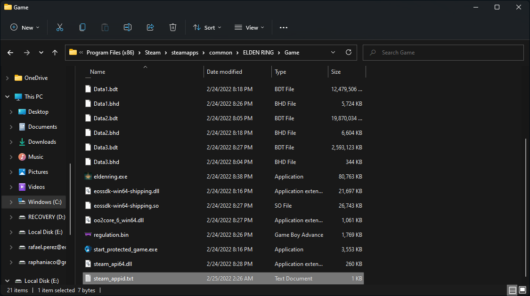Sort files by Date modified column
Viewport: 530px width, 296px height.
click(224, 72)
